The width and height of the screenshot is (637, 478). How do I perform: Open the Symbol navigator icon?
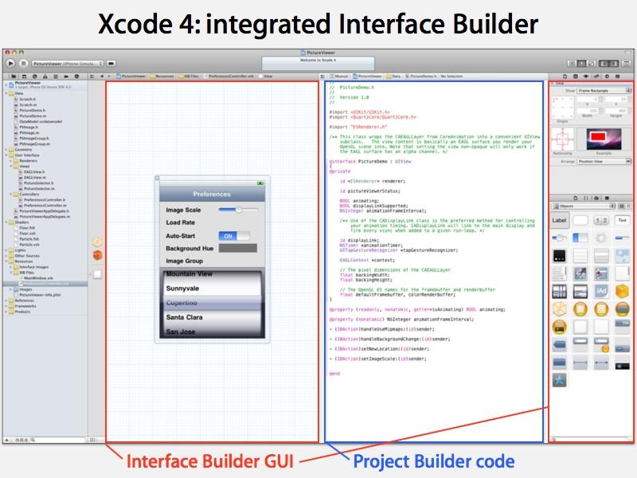25,76
